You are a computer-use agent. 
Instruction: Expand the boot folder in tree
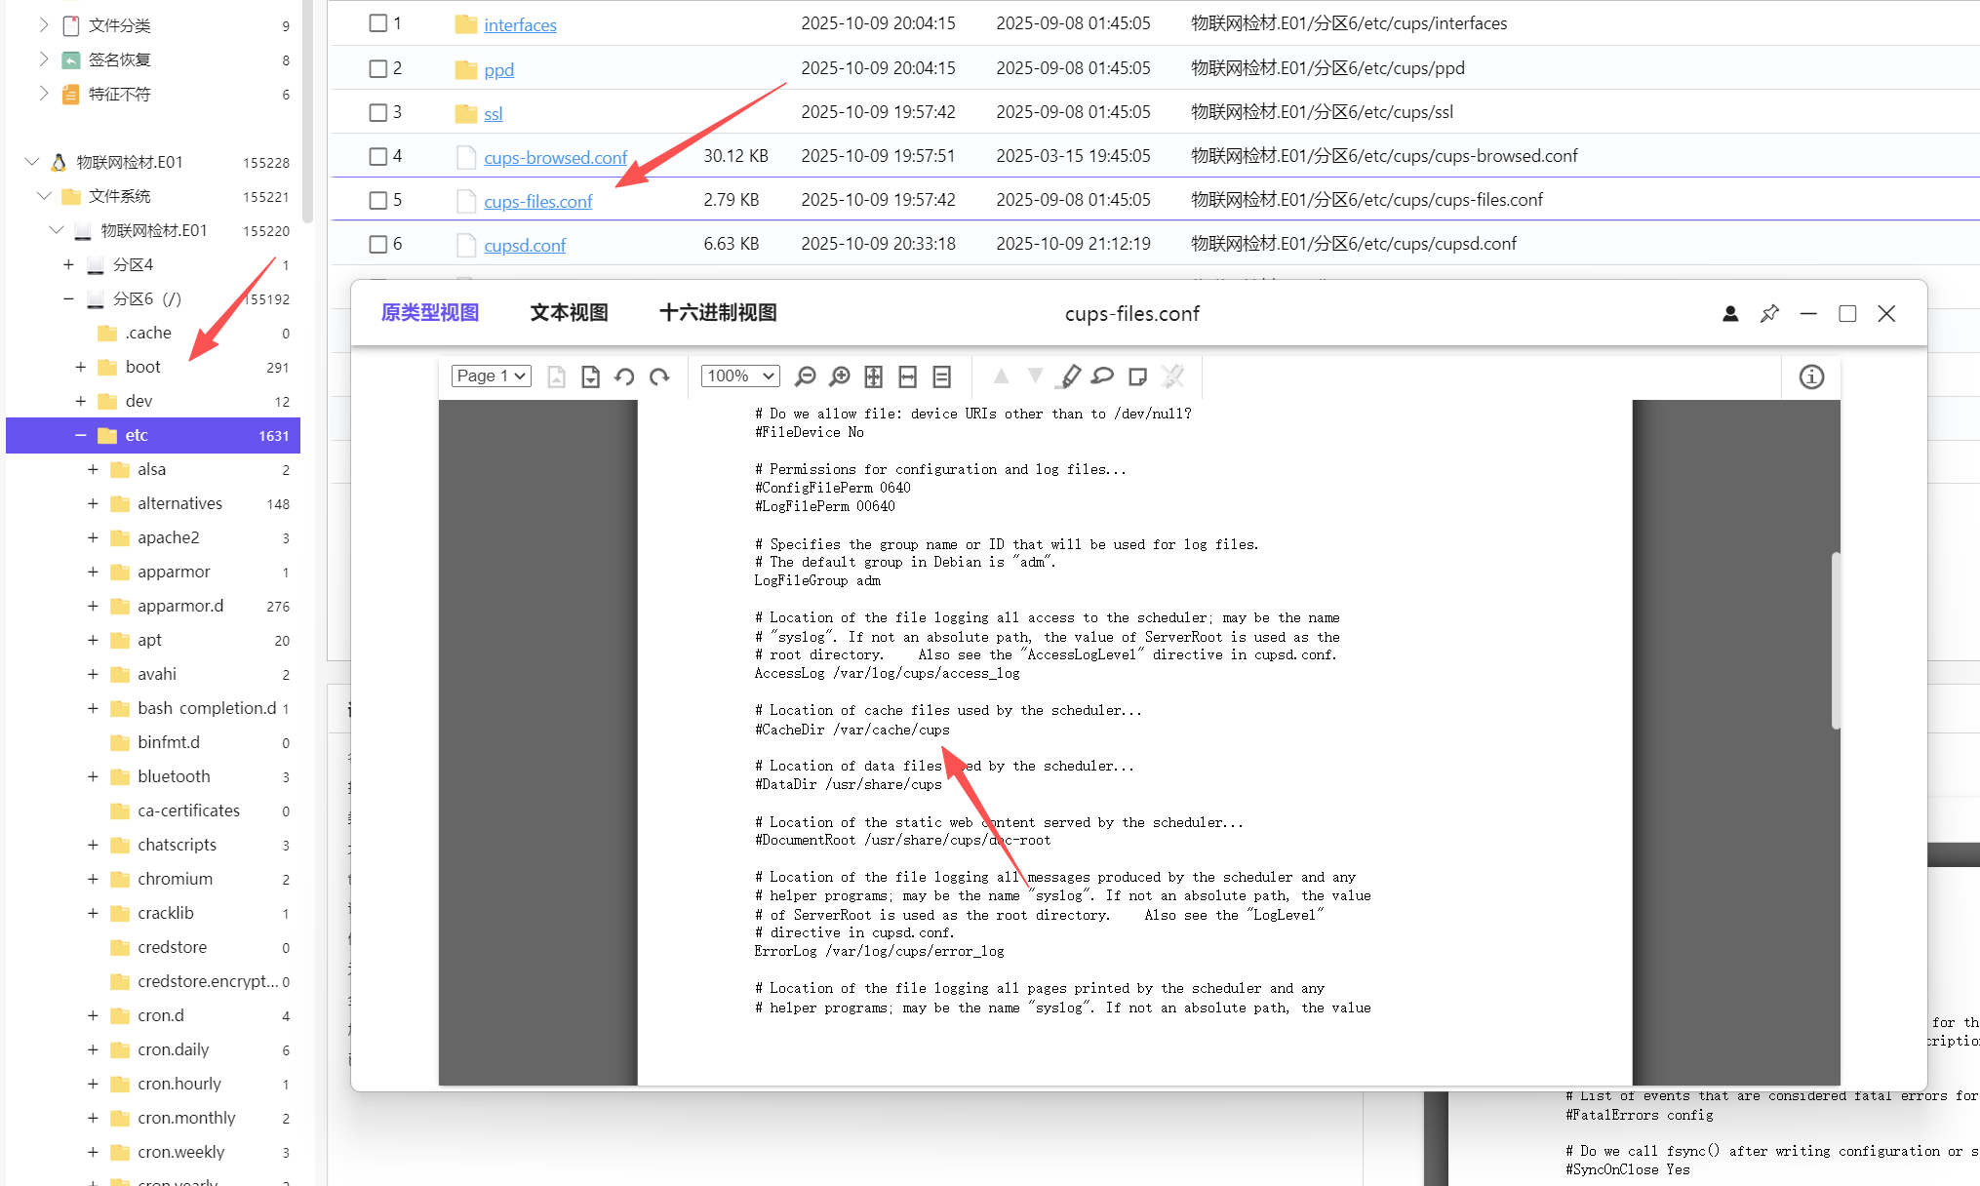coord(81,367)
